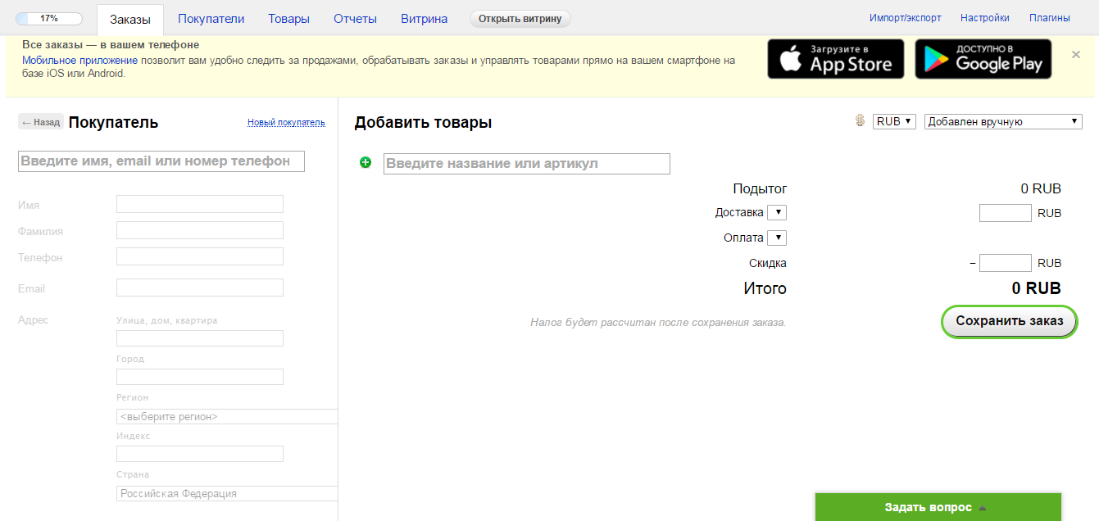Image resolution: width=1099 pixels, height=521 pixels.
Task: Click the dollar currency icon near RUB selector
Action: coord(859,120)
